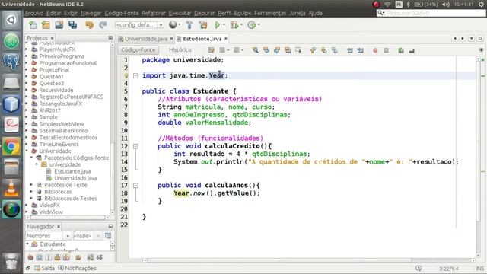Click the Redo arrow icon
487x274 pixels.
pyautogui.click(x=103, y=25)
